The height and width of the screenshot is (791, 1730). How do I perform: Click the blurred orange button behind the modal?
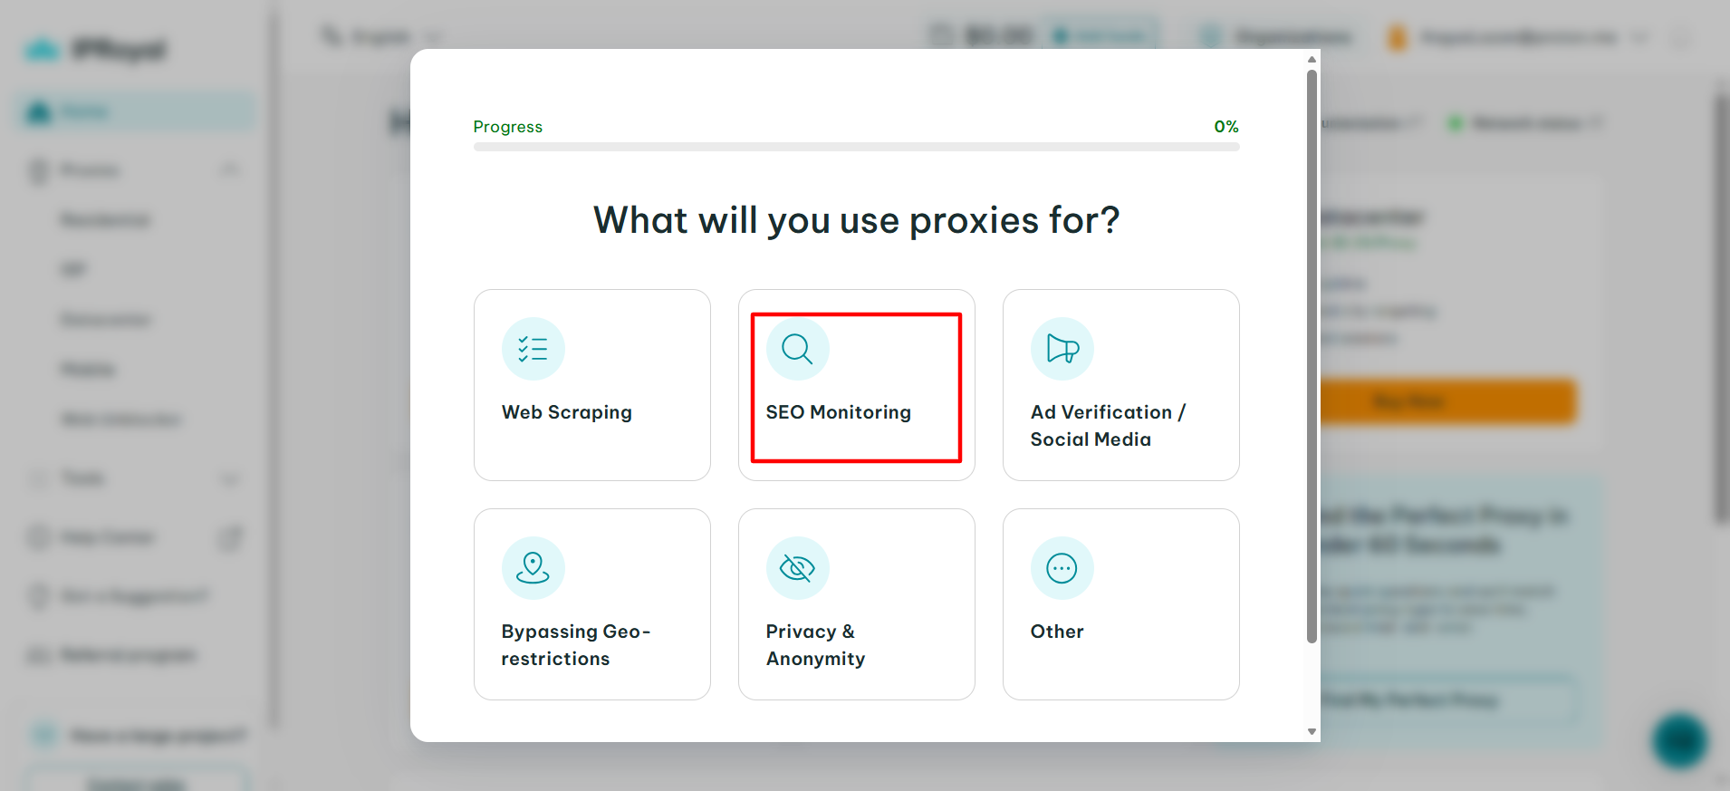1447,401
